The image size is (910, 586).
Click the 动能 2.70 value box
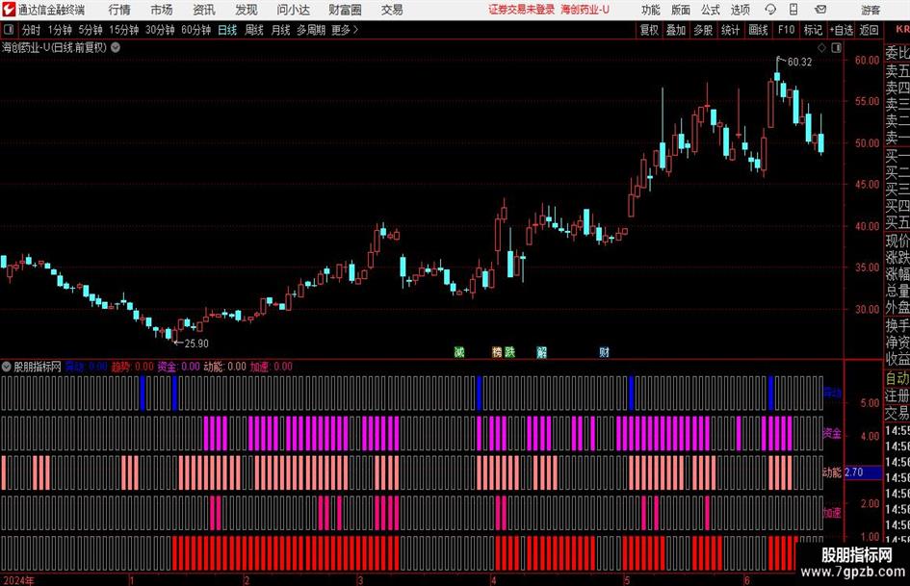[x=863, y=472]
